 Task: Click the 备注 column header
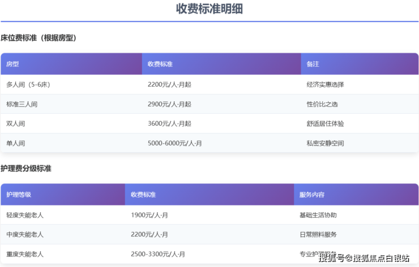coord(313,64)
